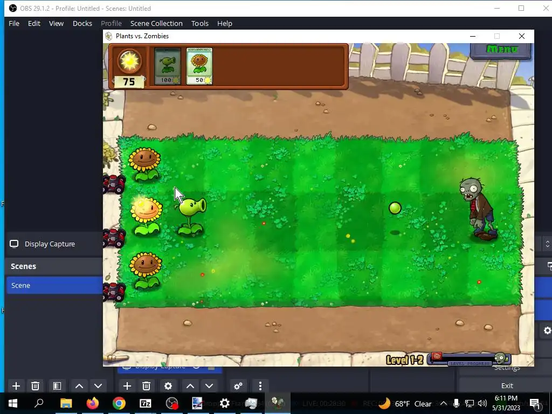Open the audio mixer three-dot menu
552x414 pixels.
point(260,386)
